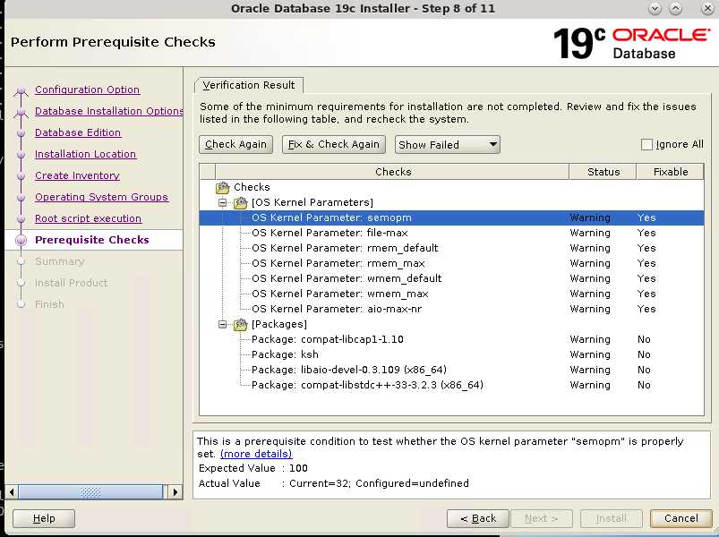Select the Verification Result tab
The width and height of the screenshot is (719, 537).
[249, 85]
